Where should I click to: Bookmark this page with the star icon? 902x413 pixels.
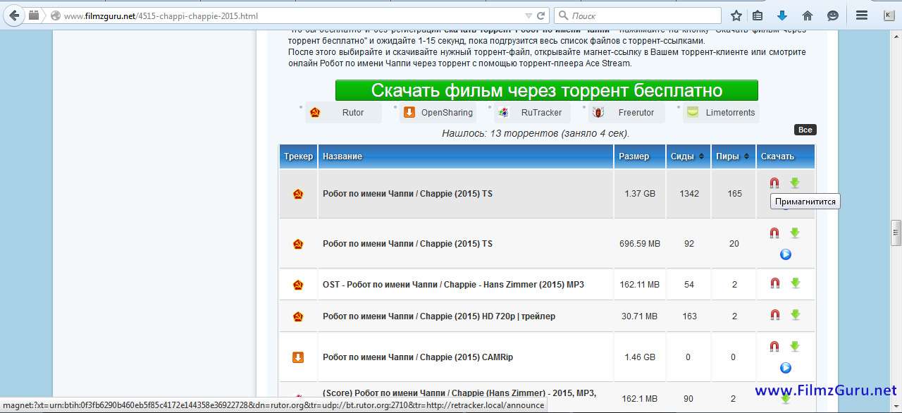point(736,16)
